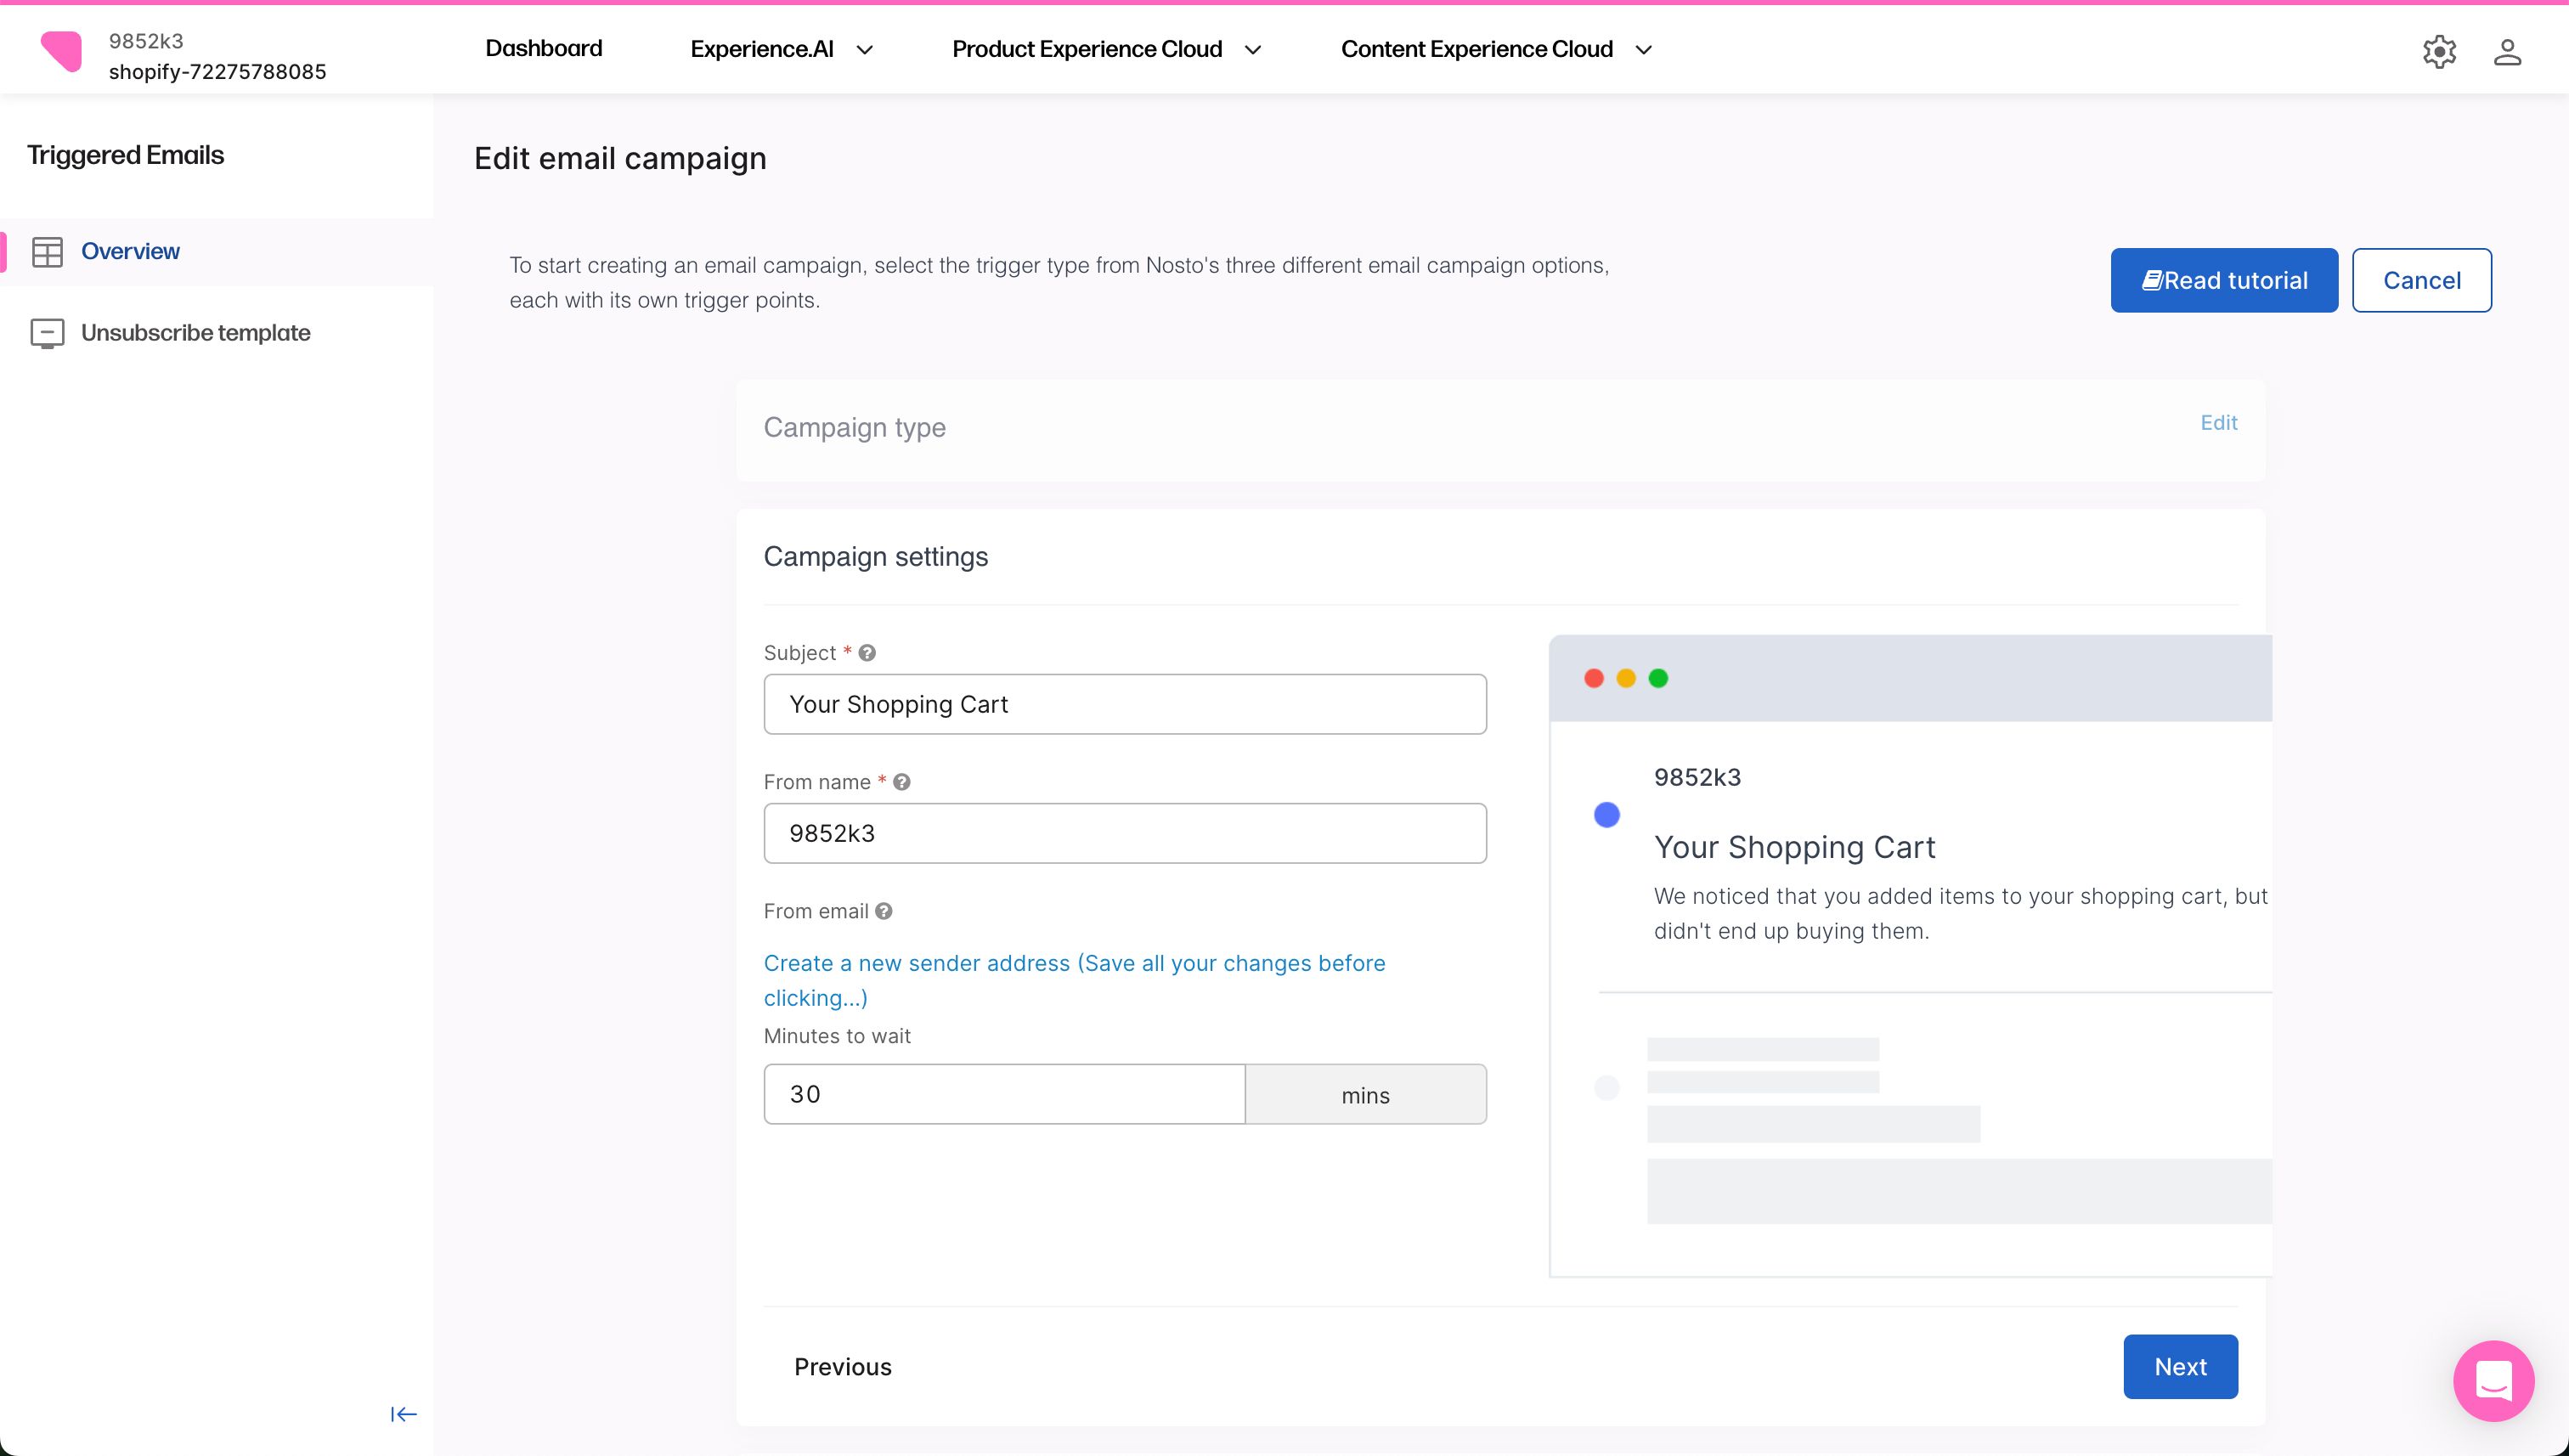
Task: Select Overview in Triggered Emails sidebar
Action: (x=130, y=251)
